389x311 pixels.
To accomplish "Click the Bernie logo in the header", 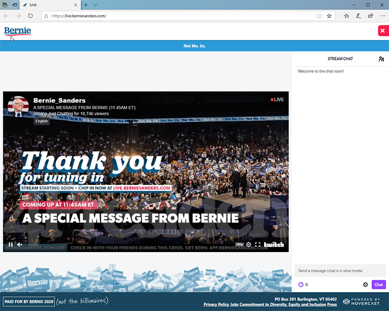I will click(18, 31).
